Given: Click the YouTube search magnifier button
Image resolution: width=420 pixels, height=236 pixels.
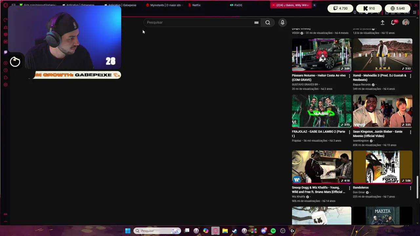Looking at the screenshot, I should click(268, 22).
